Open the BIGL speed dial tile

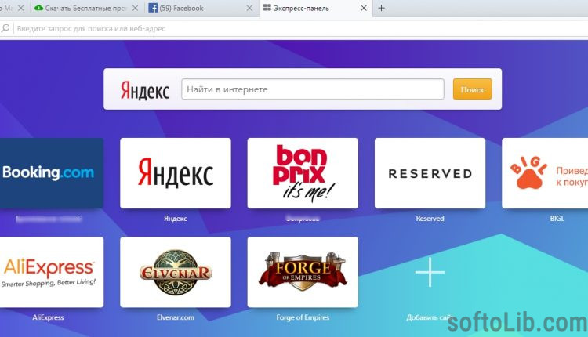545,173
